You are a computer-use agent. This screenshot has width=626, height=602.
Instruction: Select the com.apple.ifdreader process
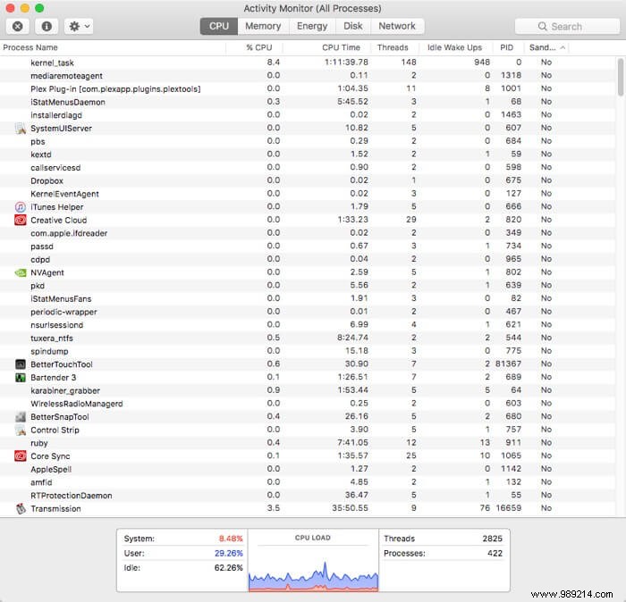pos(308,233)
